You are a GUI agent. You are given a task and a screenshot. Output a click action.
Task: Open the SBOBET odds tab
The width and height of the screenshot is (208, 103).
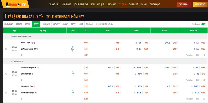(x=65, y=24)
